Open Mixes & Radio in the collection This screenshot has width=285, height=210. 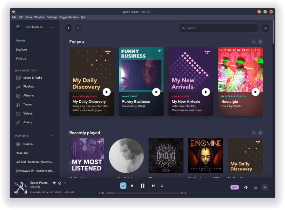29,78
